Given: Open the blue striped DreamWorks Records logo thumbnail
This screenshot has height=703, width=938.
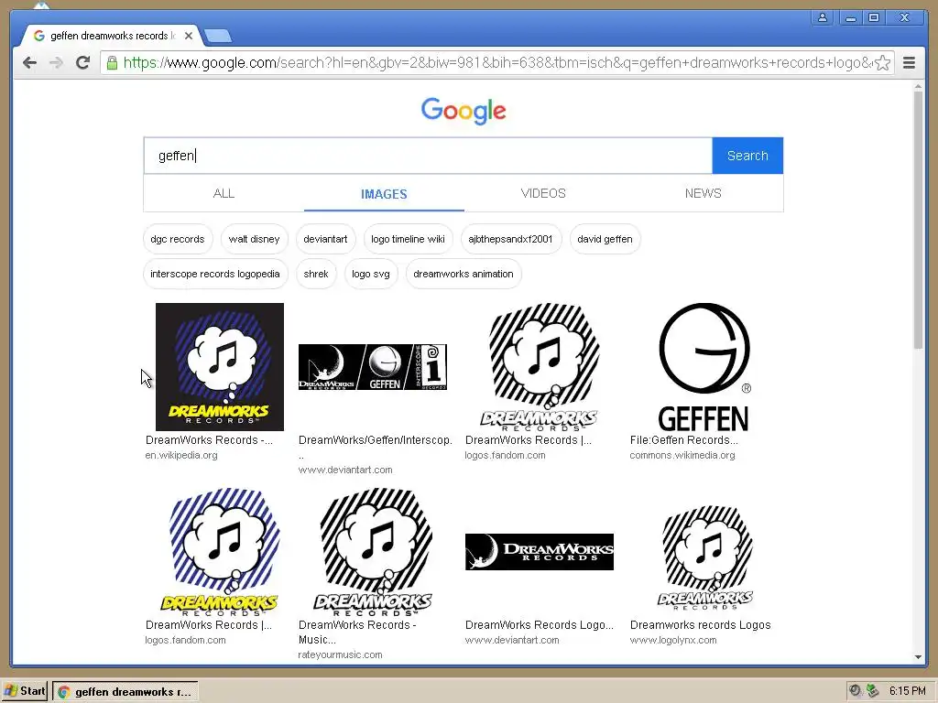Looking at the screenshot, I should pos(220,552).
